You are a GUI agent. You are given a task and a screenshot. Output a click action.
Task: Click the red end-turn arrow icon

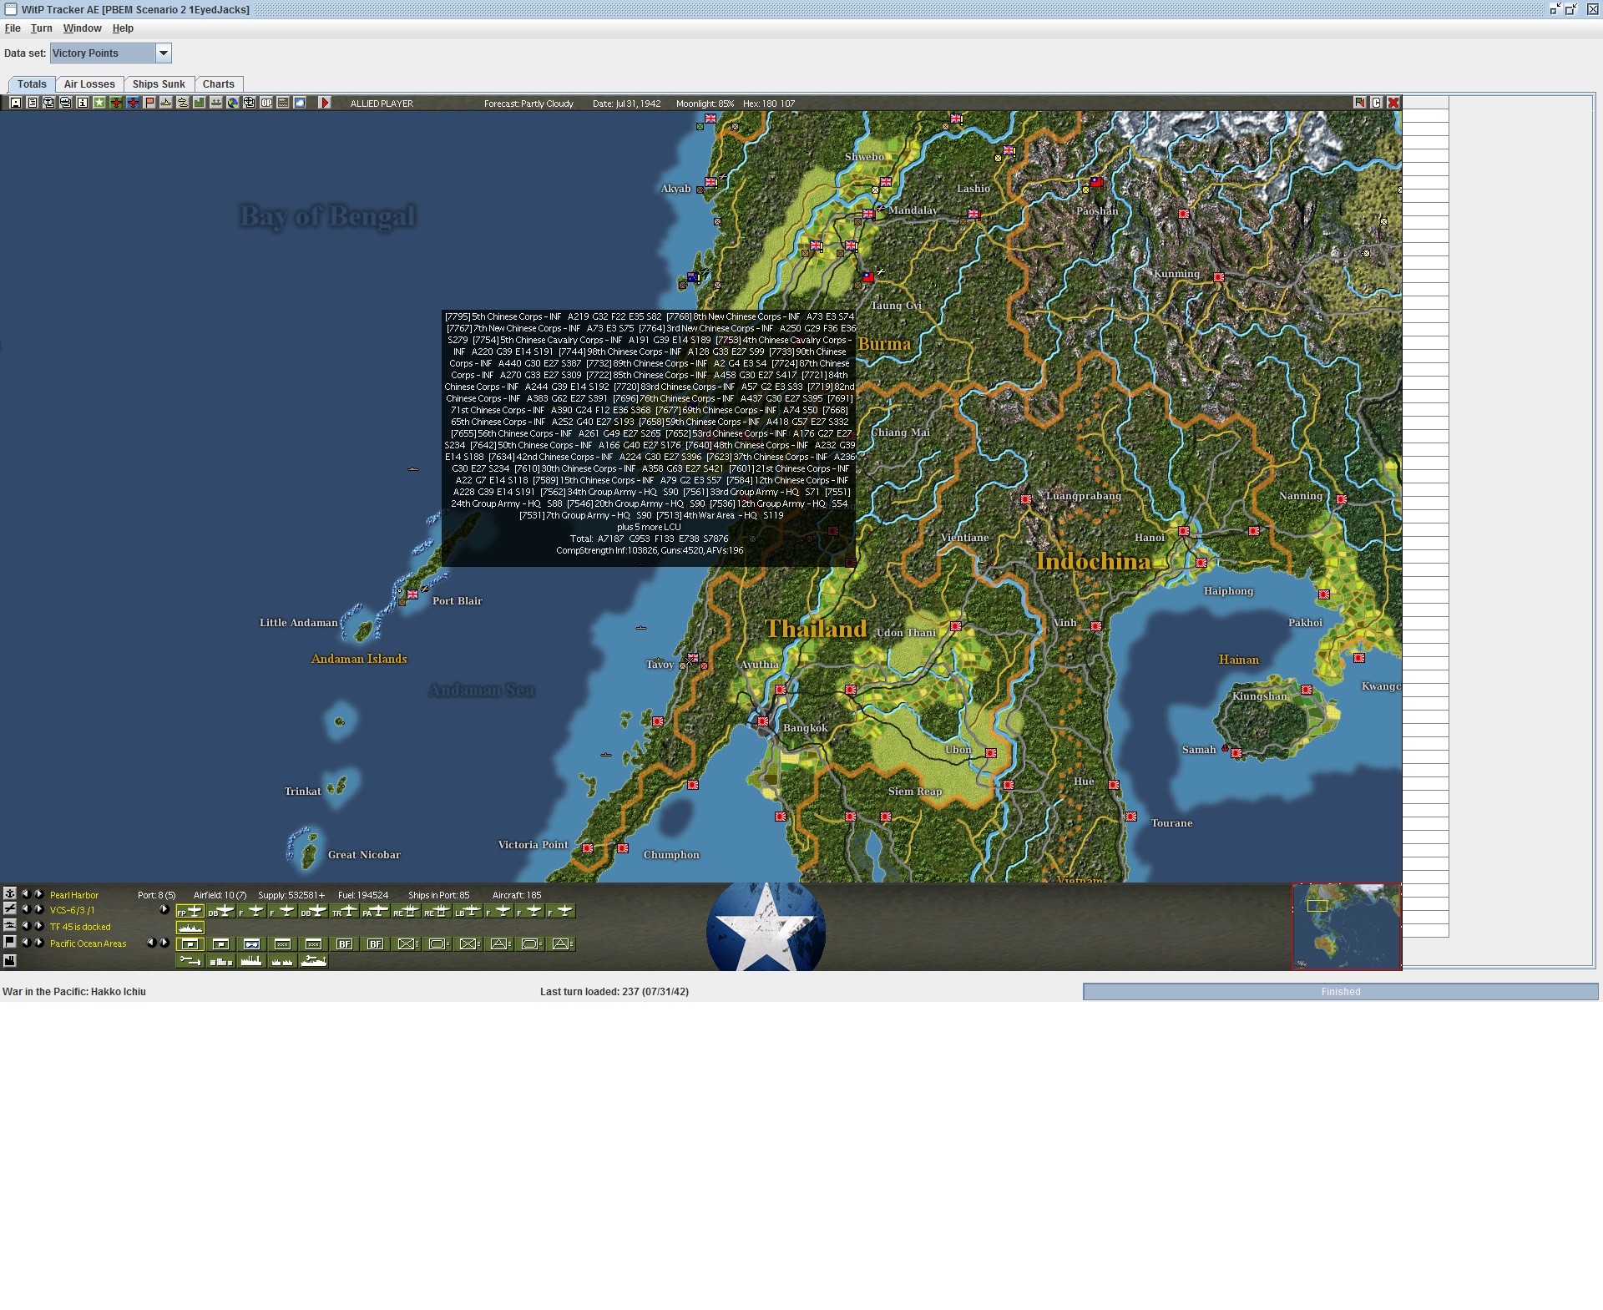[326, 103]
